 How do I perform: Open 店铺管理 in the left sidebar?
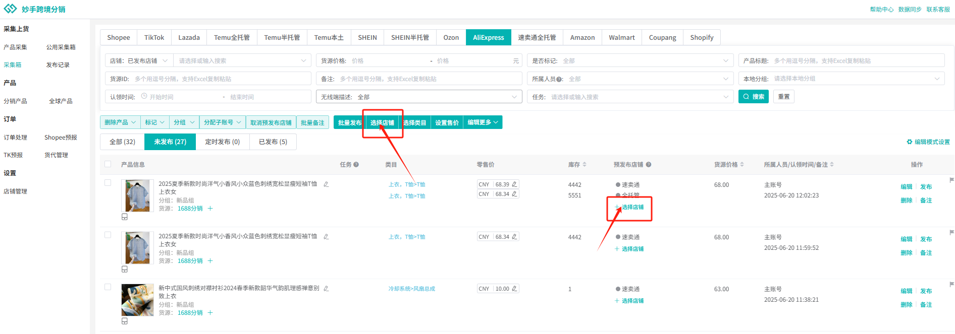(x=16, y=191)
